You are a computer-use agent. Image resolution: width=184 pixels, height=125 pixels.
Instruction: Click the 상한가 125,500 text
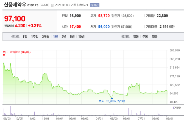[122, 16]
